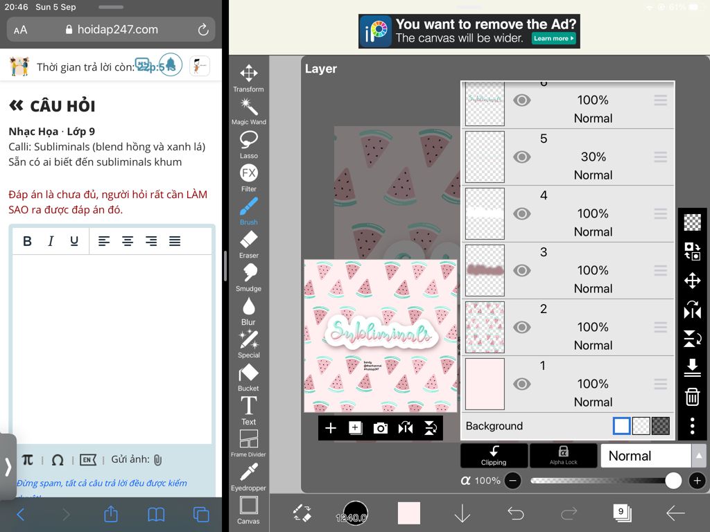The image size is (710, 532).
Task: Open the pale pink current color swatch
Action: (x=409, y=513)
